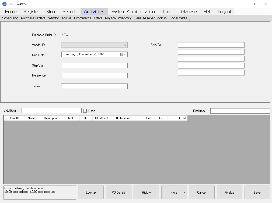Save the purchase order
This screenshot has height=203, width=272.
[257, 193]
